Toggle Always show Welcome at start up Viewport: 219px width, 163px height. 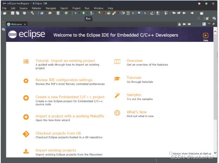(170, 153)
